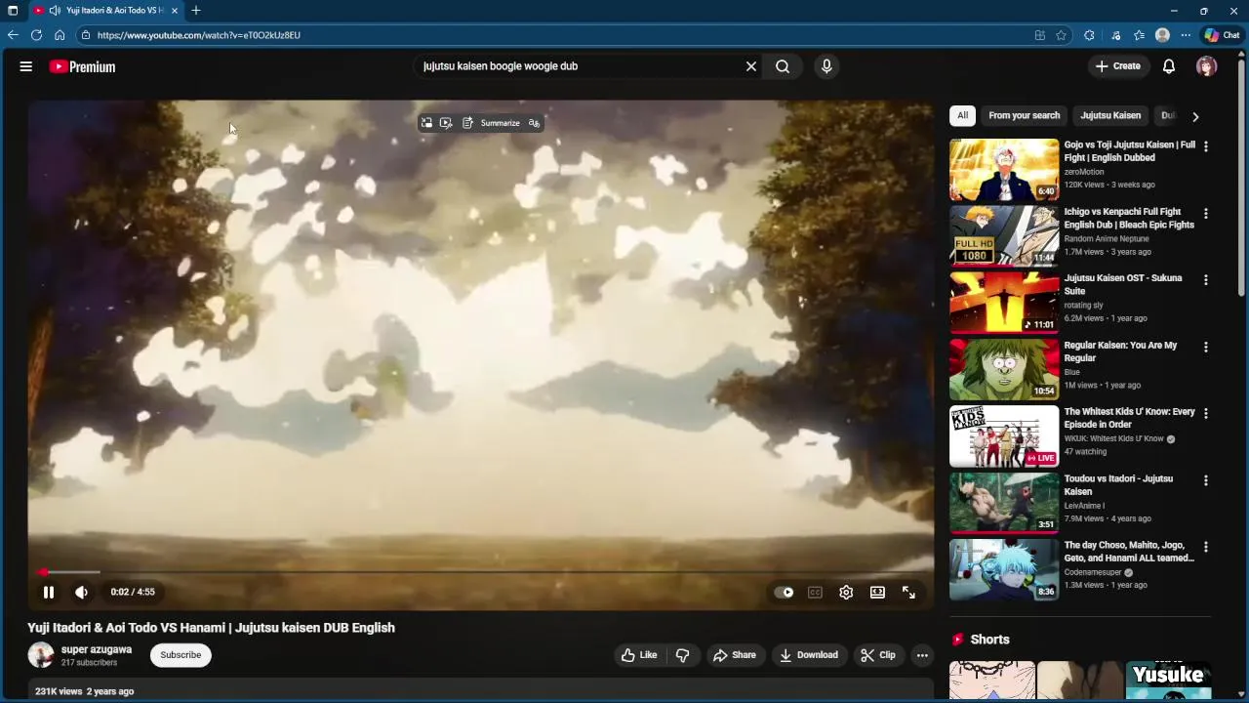This screenshot has width=1249, height=703.
Task: Open picture-in-picture from video overlay toolbar
Action: 426,123
